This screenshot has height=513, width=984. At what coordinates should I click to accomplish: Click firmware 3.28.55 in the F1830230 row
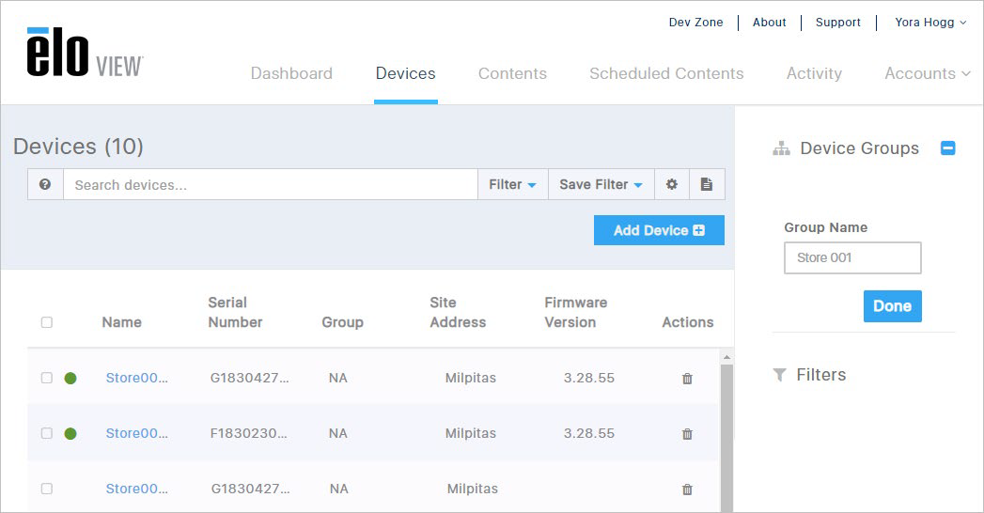588,433
